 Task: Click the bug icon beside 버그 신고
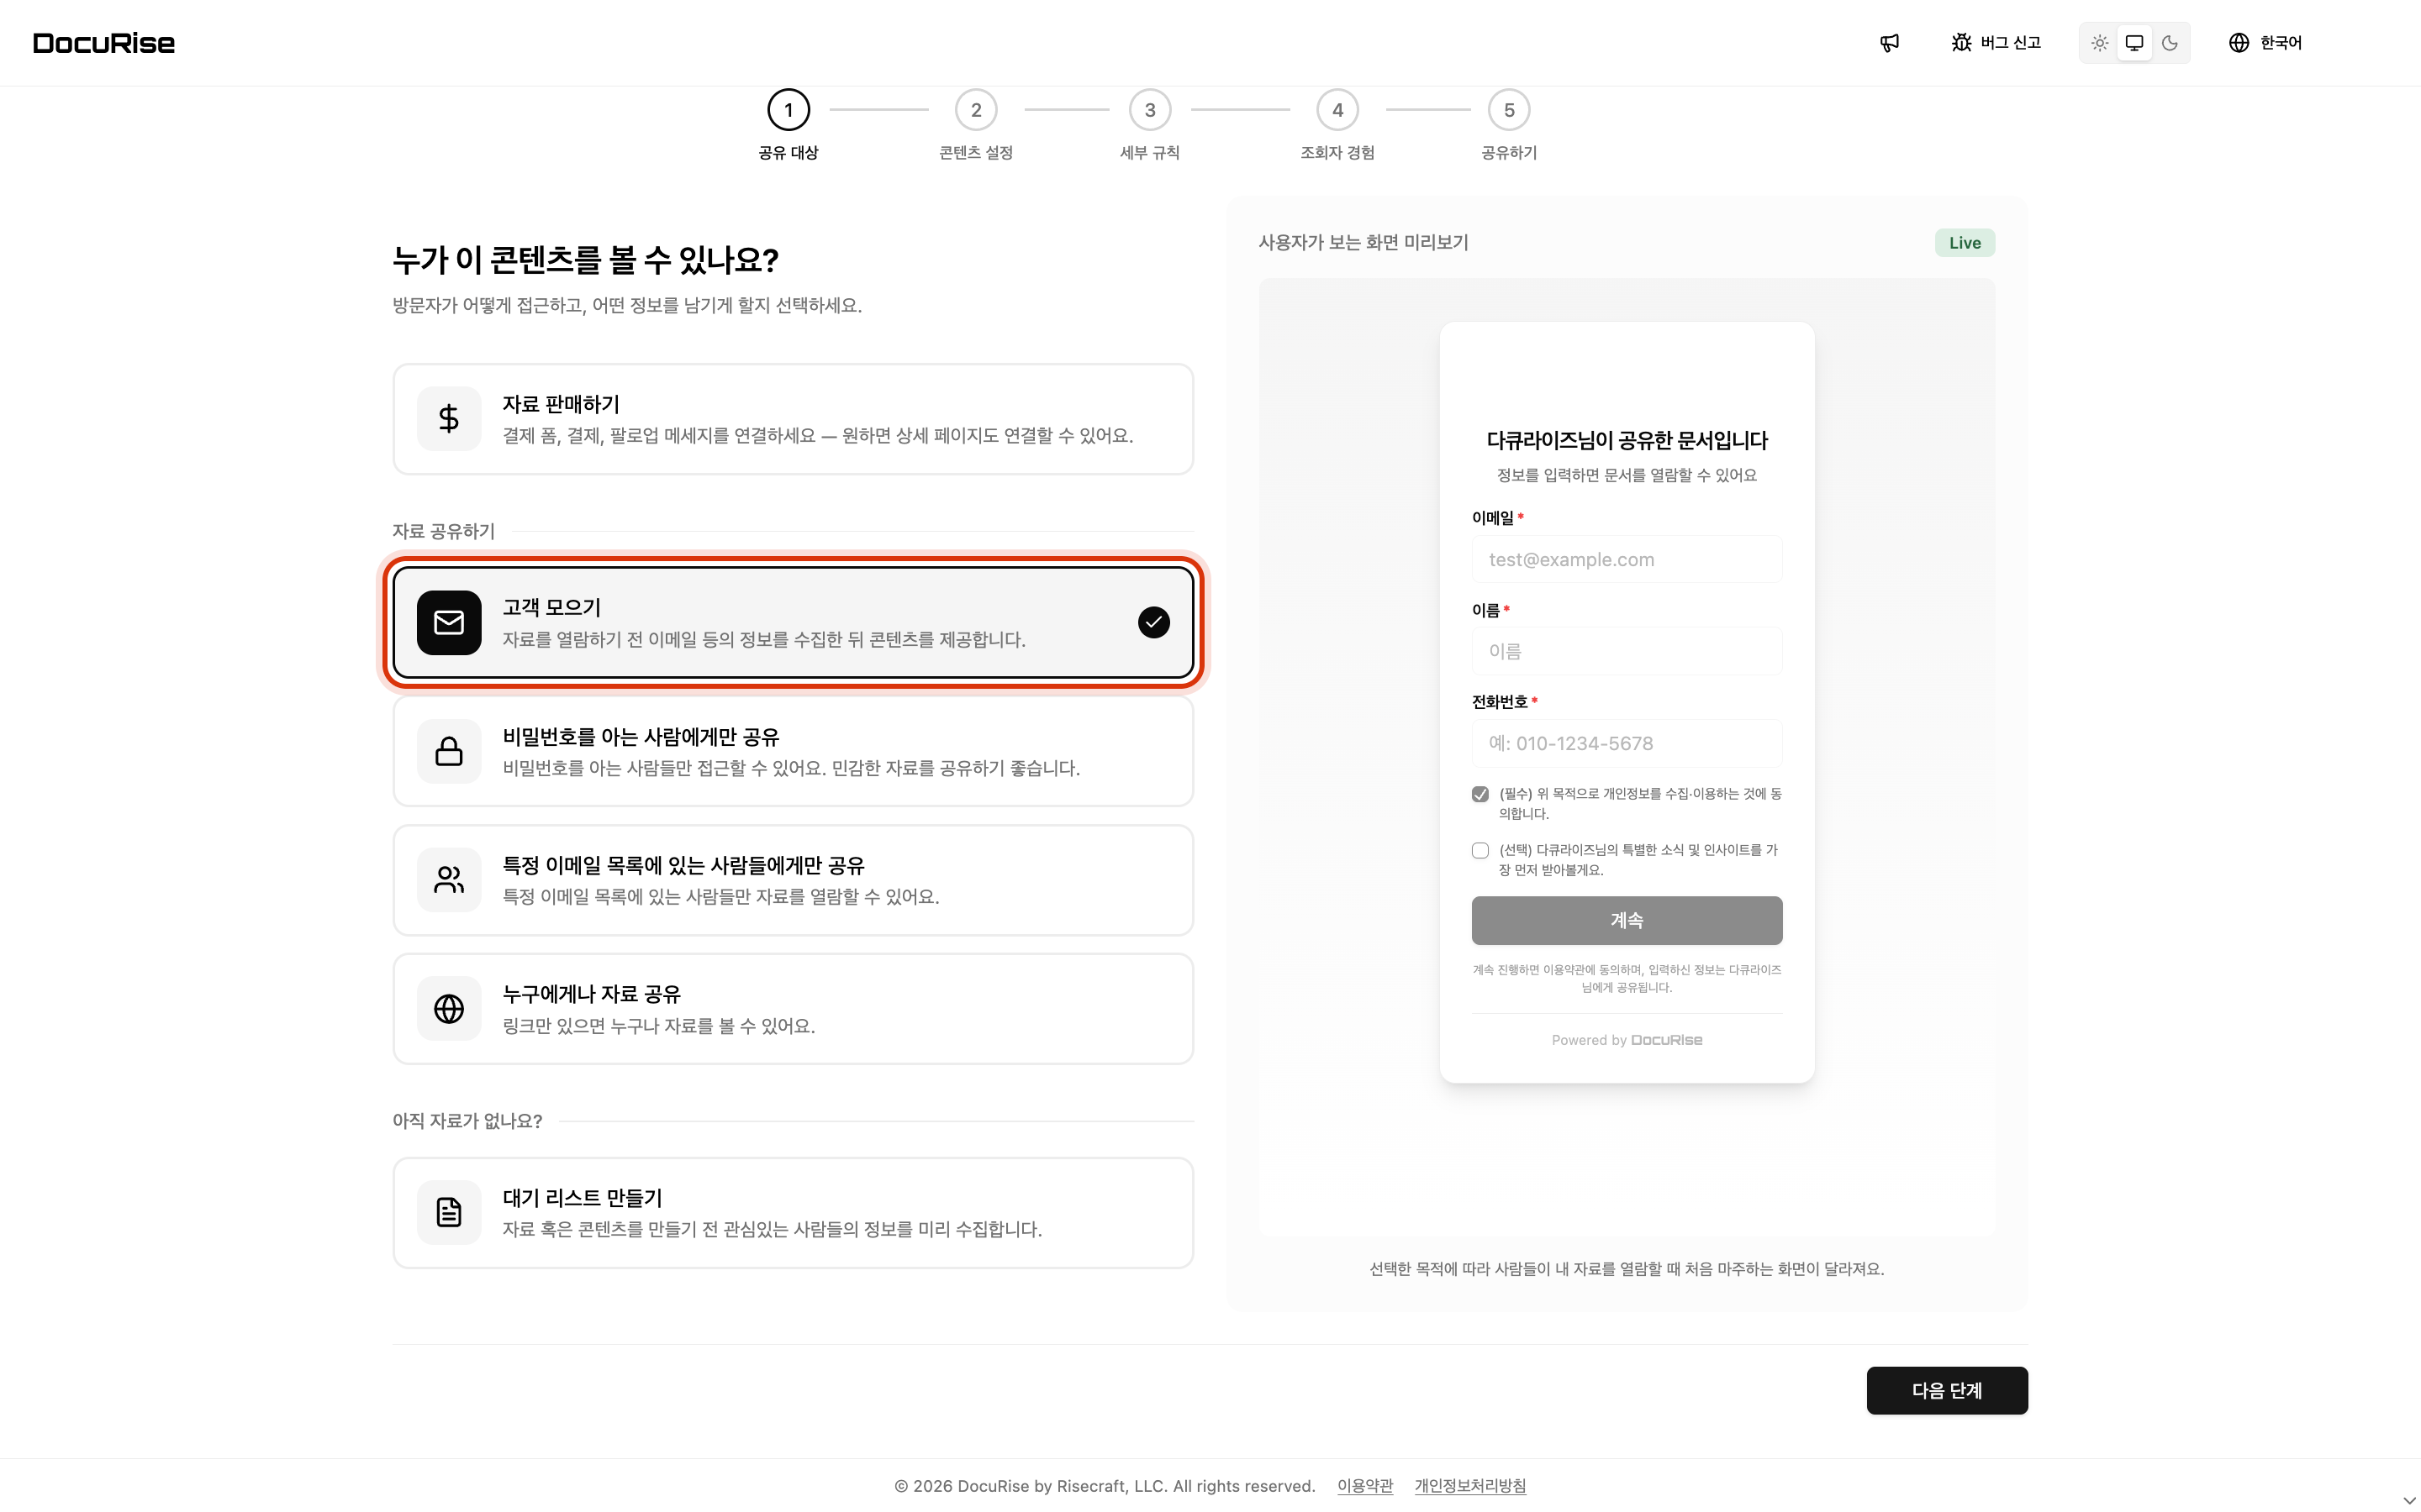tap(1961, 43)
